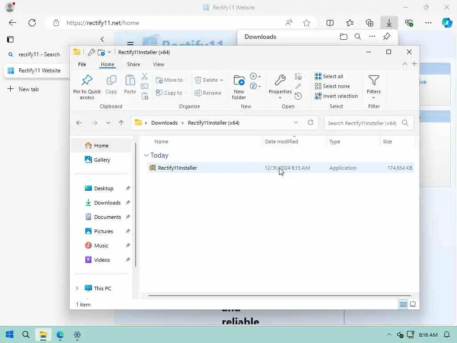This screenshot has width=457, height=343.
Task: Click quick-access New folder icon in title bar
Action: click(x=101, y=52)
